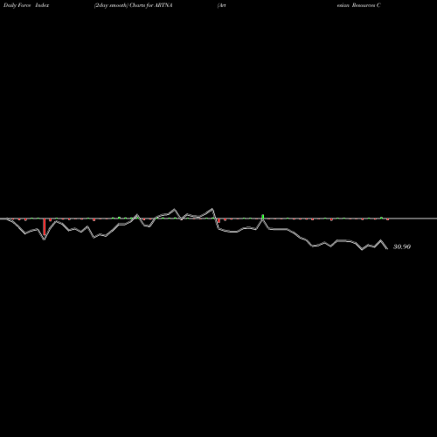
Task: Click the large red force index bar
Action: [x=45, y=226]
